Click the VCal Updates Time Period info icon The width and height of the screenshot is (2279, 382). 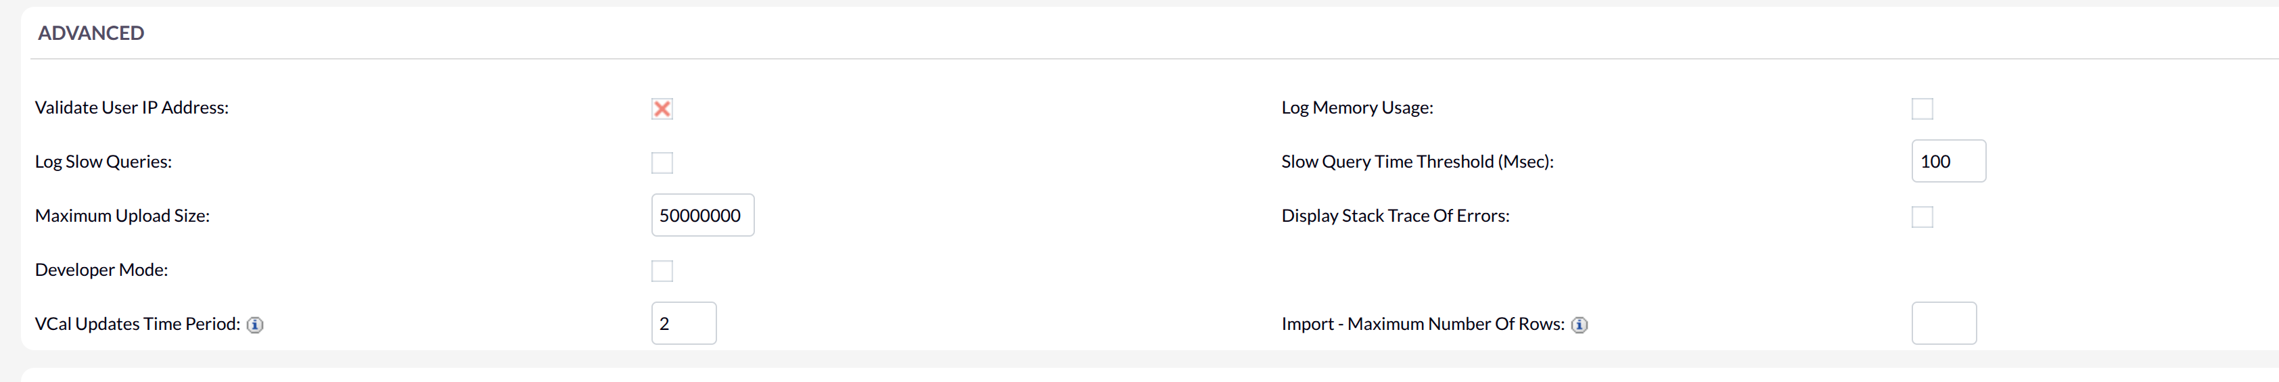point(255,325)
